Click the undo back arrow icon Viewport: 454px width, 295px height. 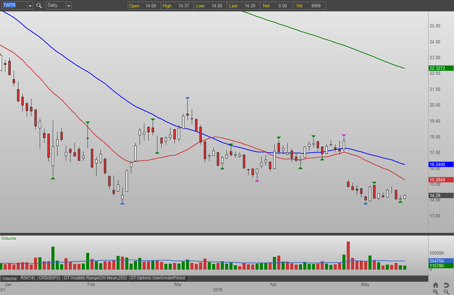pyautogui.click(x=446, y=285)
